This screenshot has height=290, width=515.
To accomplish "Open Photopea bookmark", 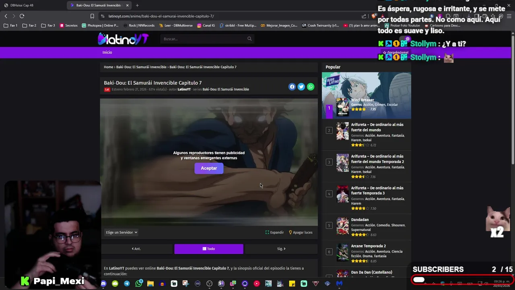I will tap(100, 25).
